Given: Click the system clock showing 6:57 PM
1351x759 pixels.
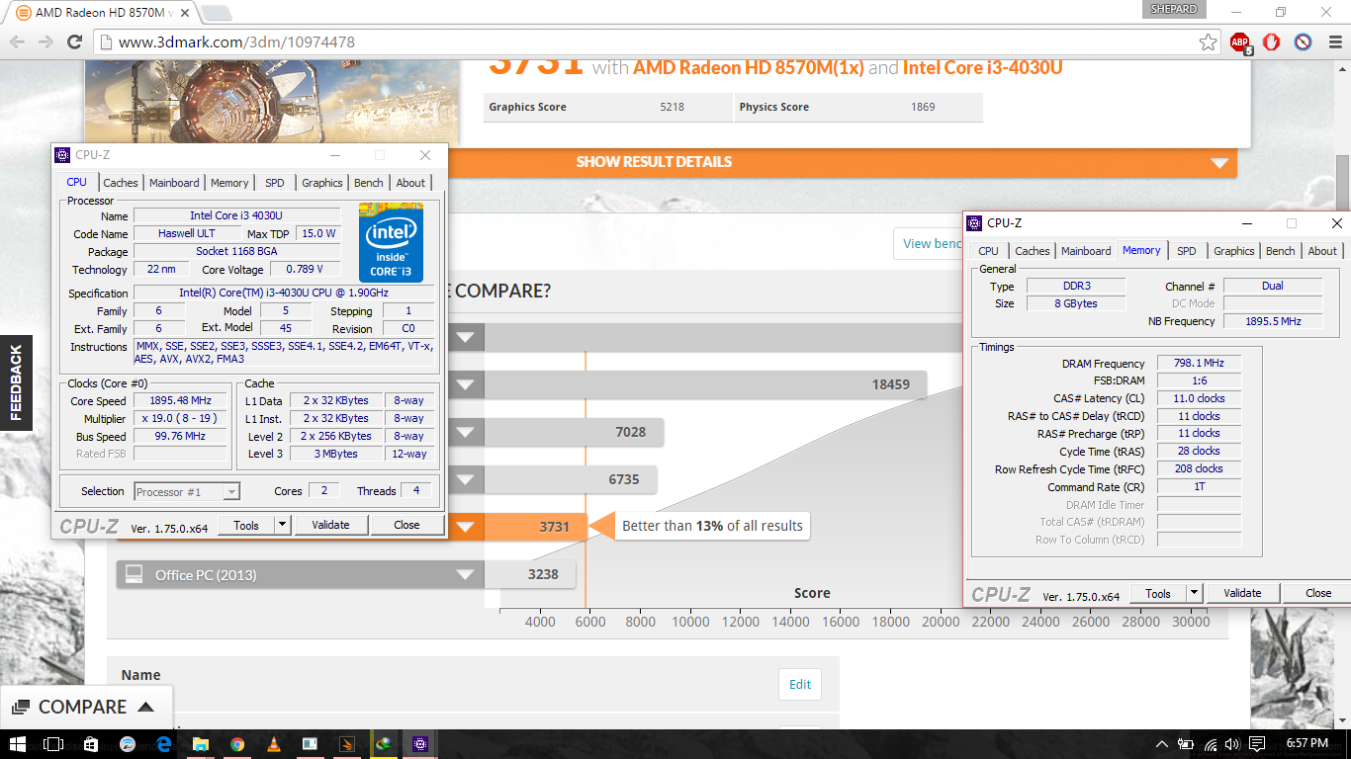Looking at the screenshot, I should point(1307,743).
